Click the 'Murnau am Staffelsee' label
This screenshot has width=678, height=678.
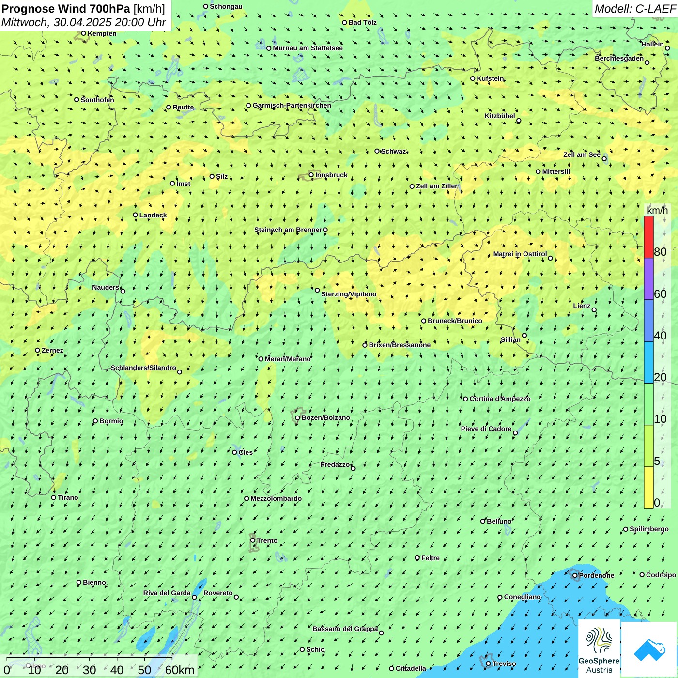(x=308, y=48)
